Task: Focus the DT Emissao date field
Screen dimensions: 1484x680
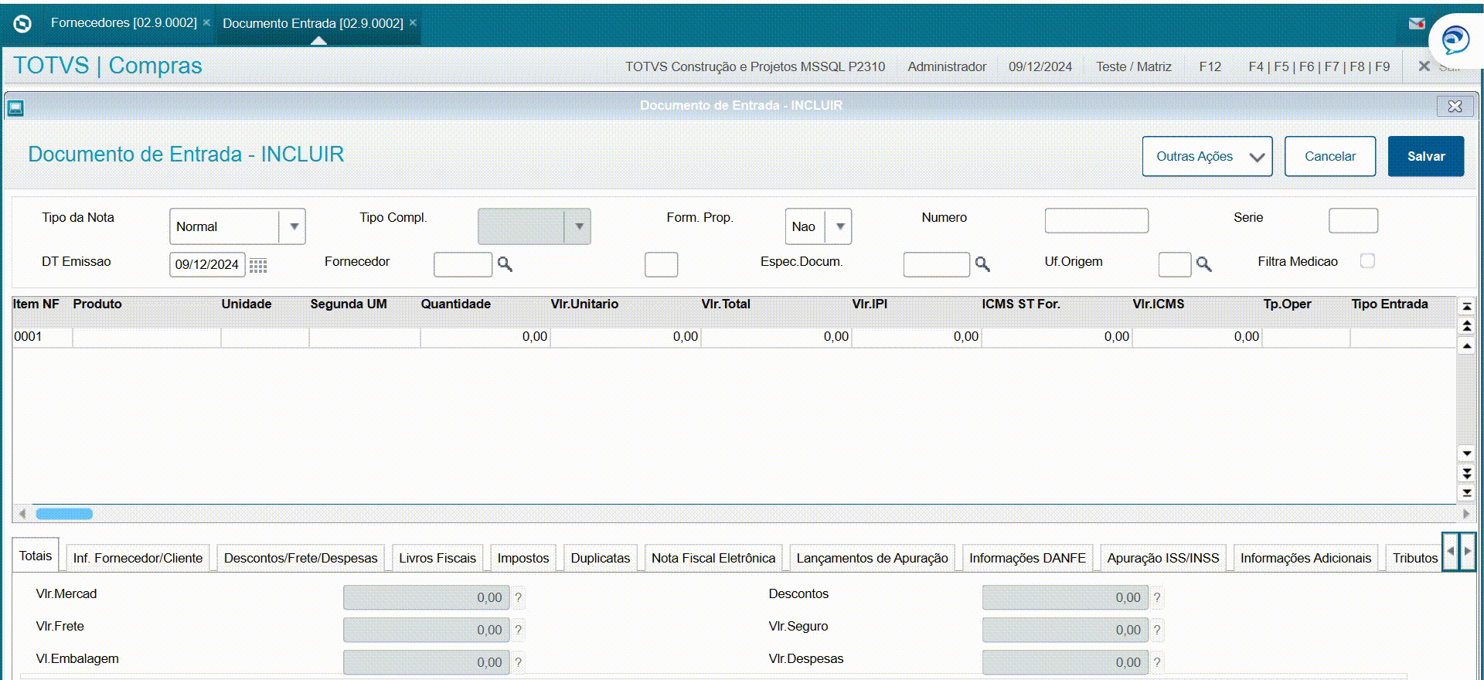Action: (207, 264)
